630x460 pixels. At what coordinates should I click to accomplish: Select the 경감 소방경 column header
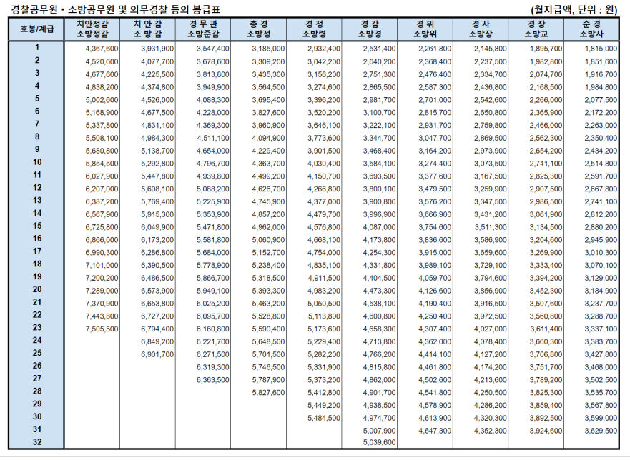370,29
